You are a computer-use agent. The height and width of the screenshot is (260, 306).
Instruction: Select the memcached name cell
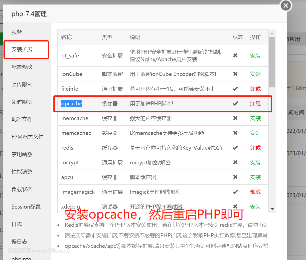click(x=76, y=133)
